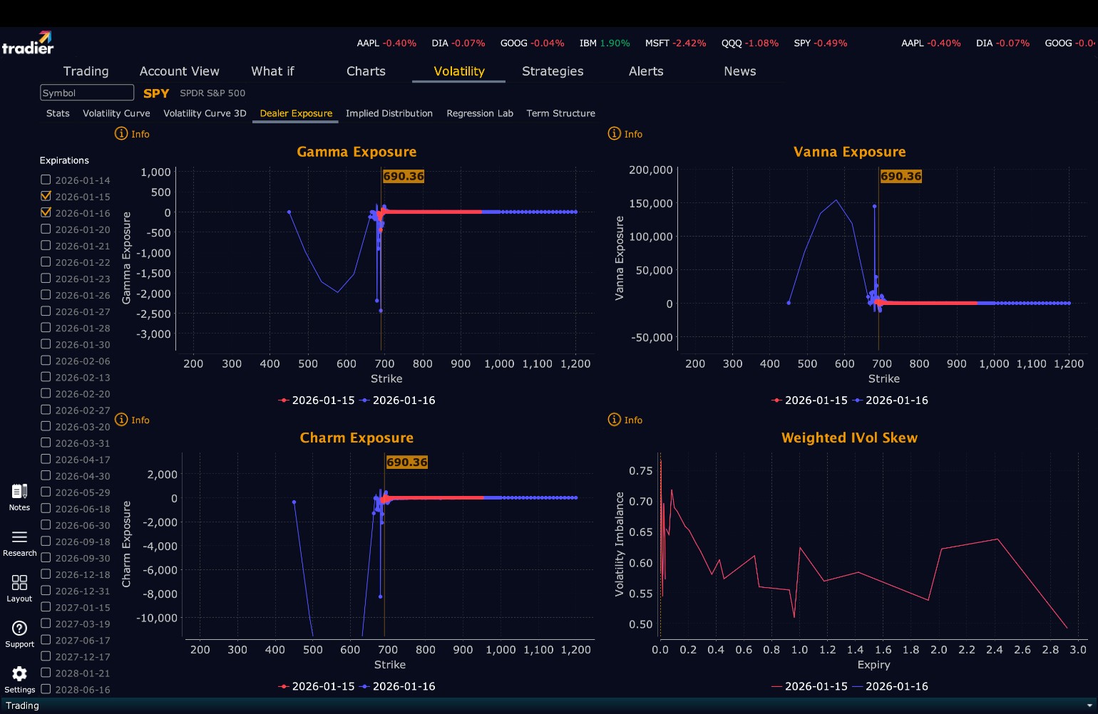Click the Symbol input field
This screenshot has height=714, width=1098.
point(87,93)
